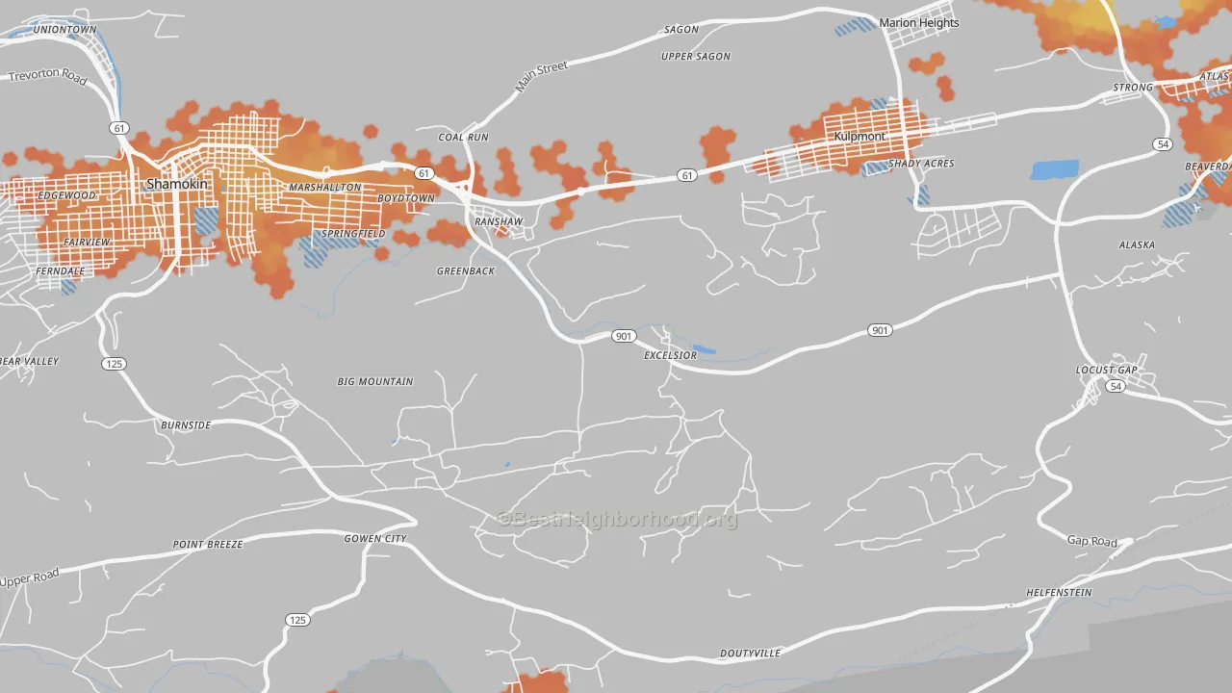Image resolution: width=1232 pixels, height=693 pixels.
Task: Click the Excelsior label
Action: 670,356
